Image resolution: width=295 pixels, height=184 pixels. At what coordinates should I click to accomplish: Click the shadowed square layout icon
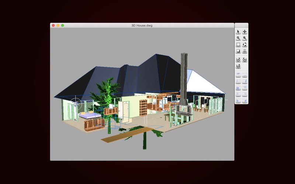click(238, 51)
